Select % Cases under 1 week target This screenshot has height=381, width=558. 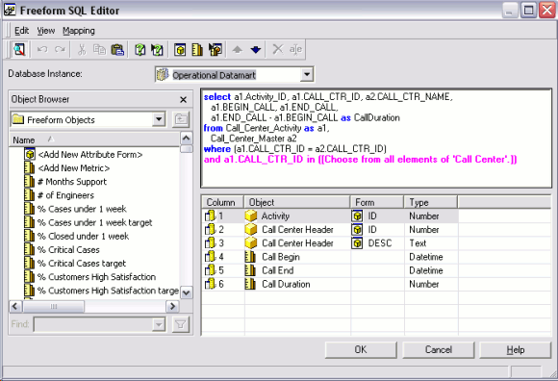point(94,222)
